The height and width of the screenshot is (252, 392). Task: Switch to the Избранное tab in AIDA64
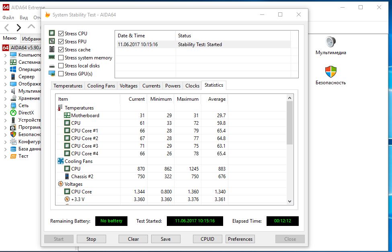[x=31, y=39]
